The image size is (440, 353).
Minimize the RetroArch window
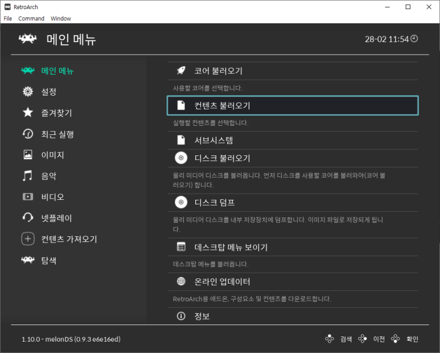388,7
